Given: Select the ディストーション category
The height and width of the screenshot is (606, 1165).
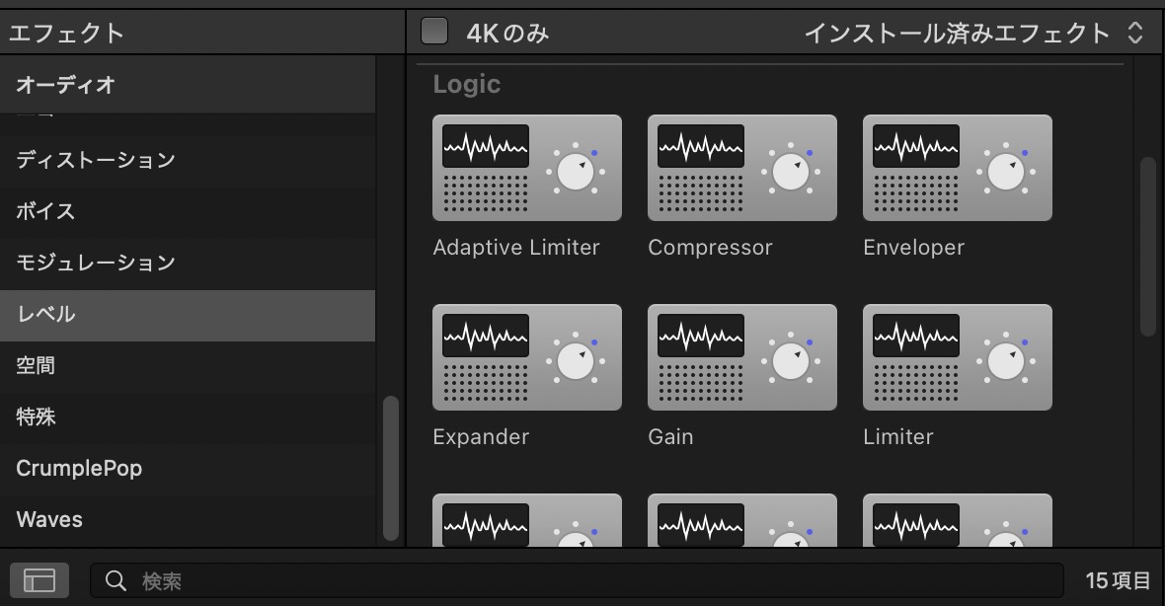Looking at the screenshot, I should (96, 160).
